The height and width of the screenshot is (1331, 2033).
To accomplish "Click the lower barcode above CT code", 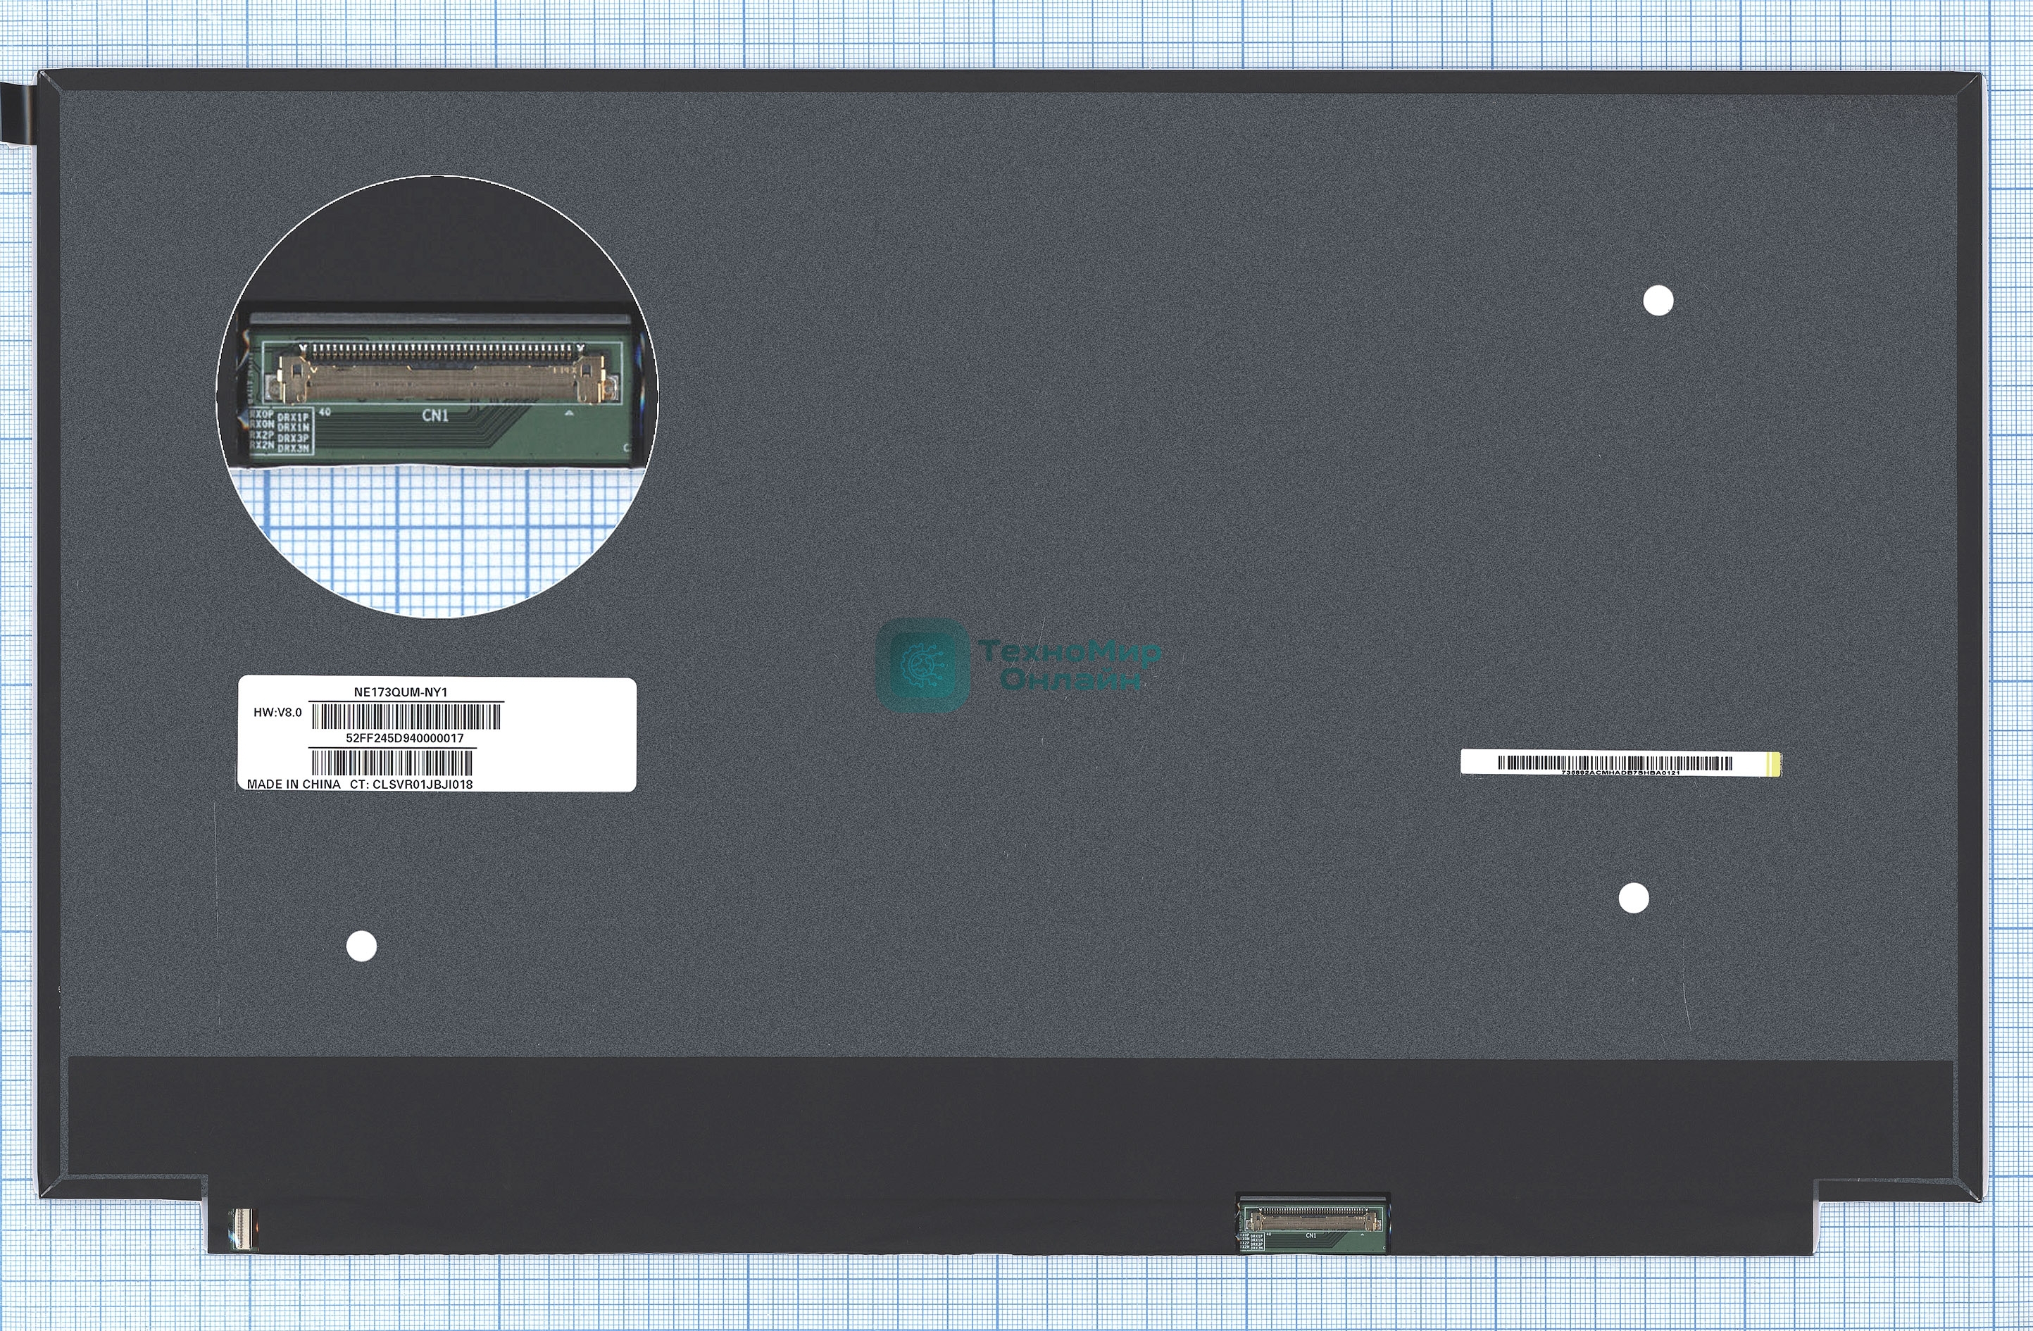I will click(392, 762).
